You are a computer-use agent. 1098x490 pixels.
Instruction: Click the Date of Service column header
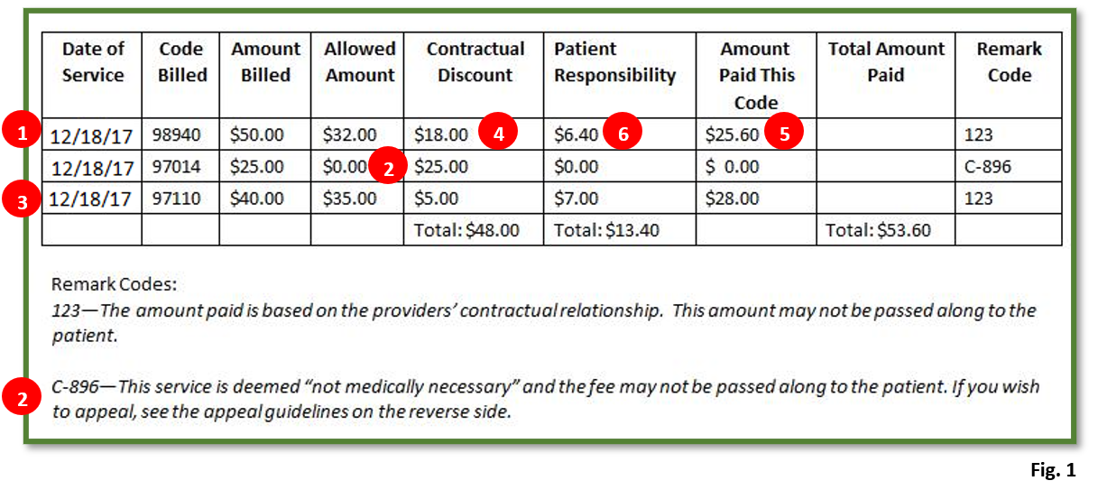[92, 62]
